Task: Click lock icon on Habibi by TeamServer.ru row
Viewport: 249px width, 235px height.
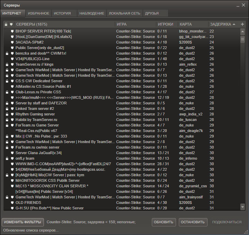Action: pos(7,120)
